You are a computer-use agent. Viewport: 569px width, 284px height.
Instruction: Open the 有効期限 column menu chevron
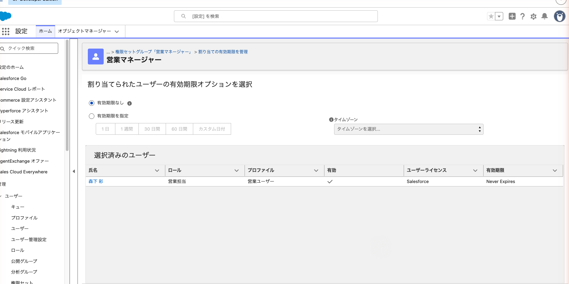[x=555, y=171]
